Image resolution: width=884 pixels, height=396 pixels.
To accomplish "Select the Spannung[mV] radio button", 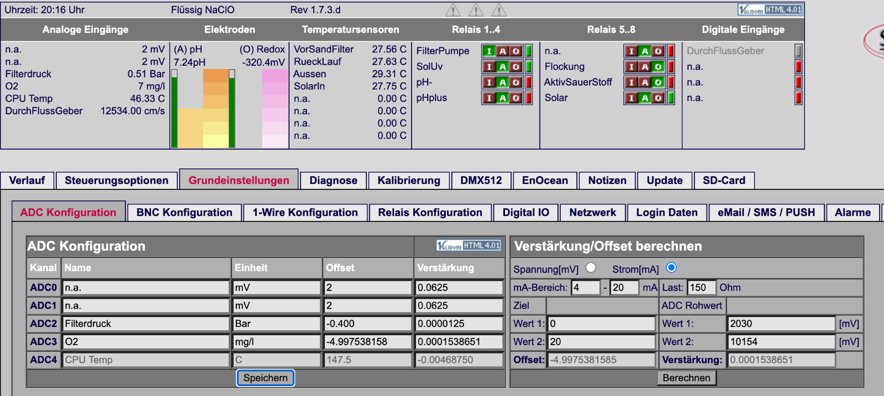I will pyautogui.click(x=591, y=267).
